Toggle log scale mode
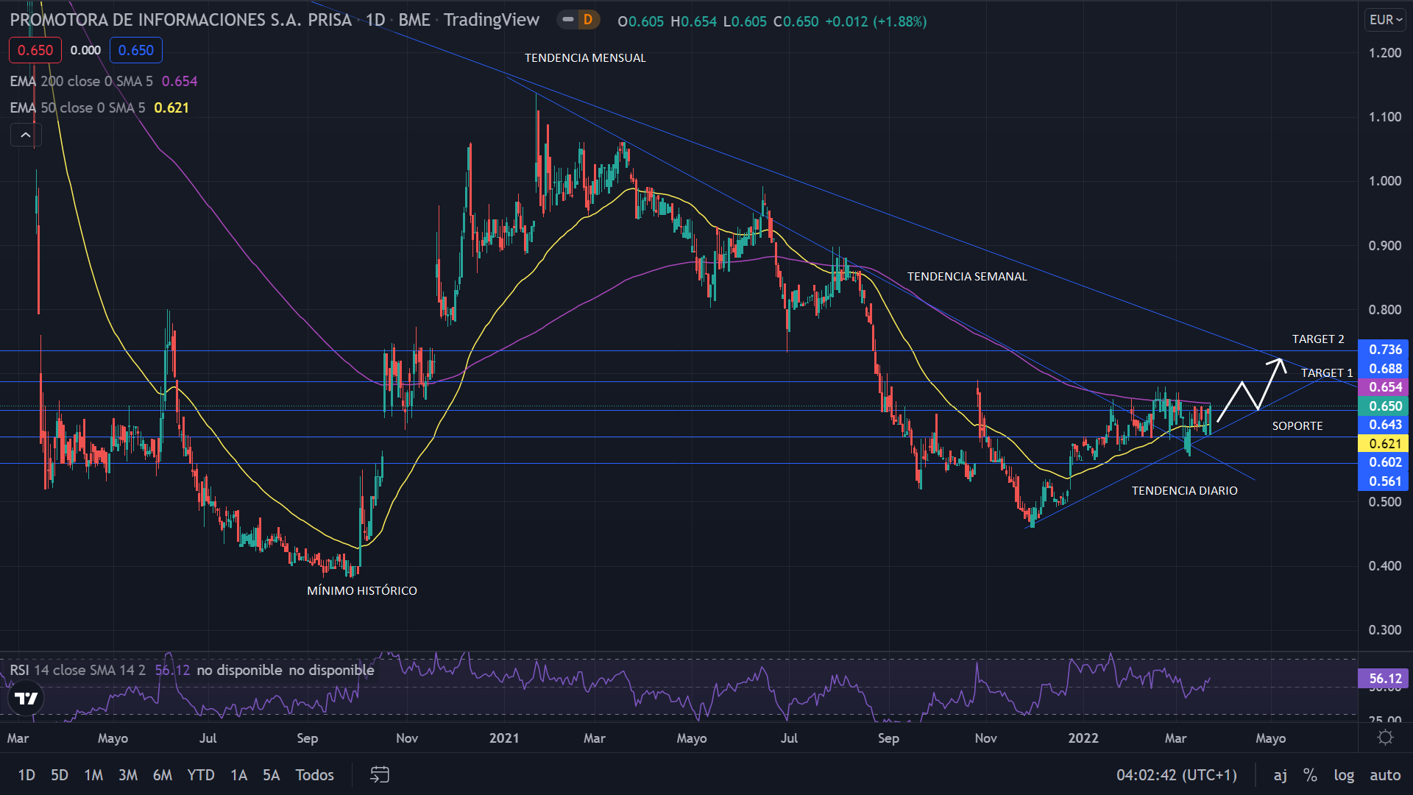1413x795 pixels. point(1344,774)
